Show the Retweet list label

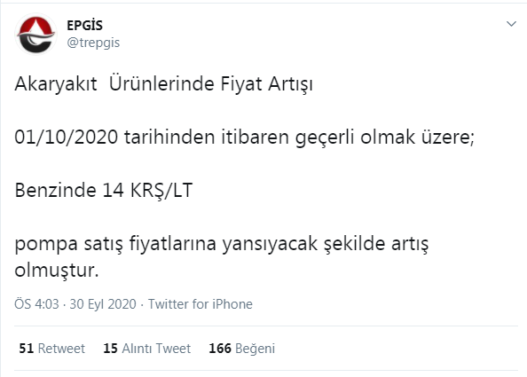tap(61, 349)
